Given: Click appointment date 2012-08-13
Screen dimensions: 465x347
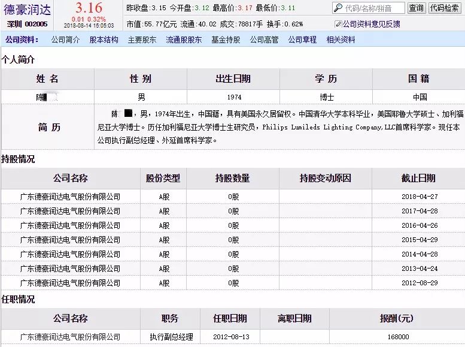Looking at the screenshot, I should pos(231,337).
